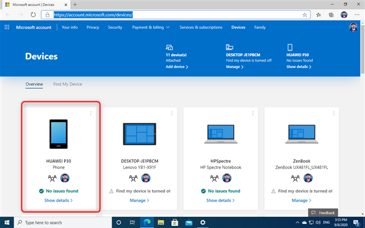This screenshot has width=365, height=228.
Task: Open account picture in the blue header
Action: point(353,27)
